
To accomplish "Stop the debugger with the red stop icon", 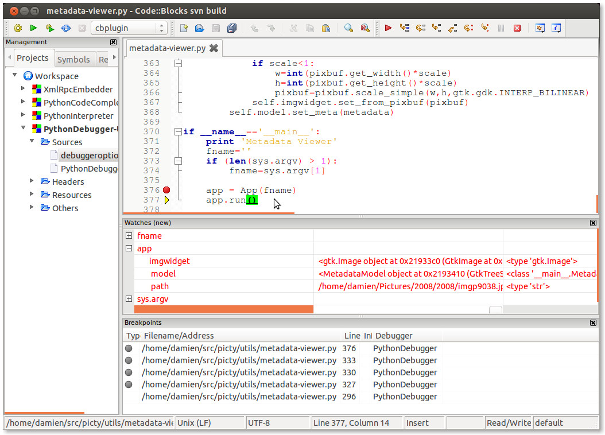I will tap(518, 28).
